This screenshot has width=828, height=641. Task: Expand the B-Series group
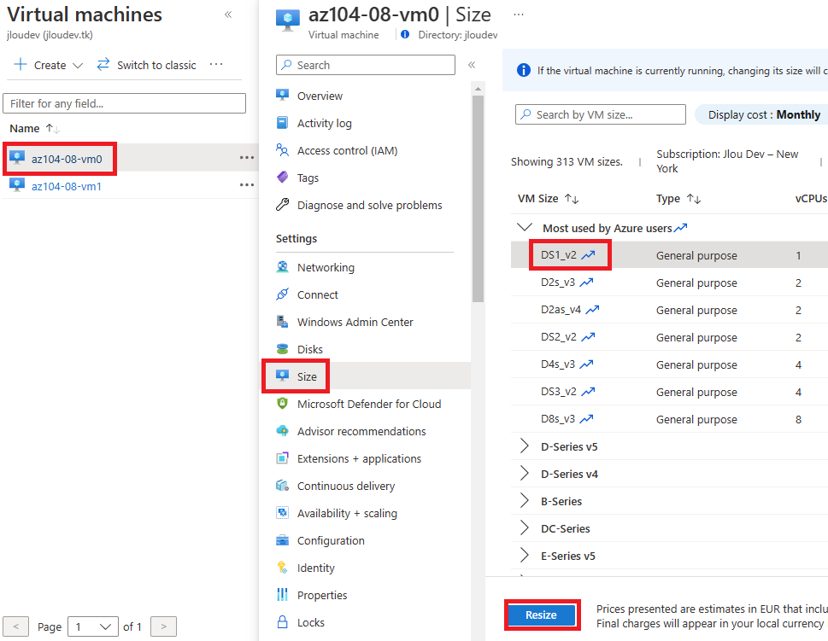(x=525, y=501)
